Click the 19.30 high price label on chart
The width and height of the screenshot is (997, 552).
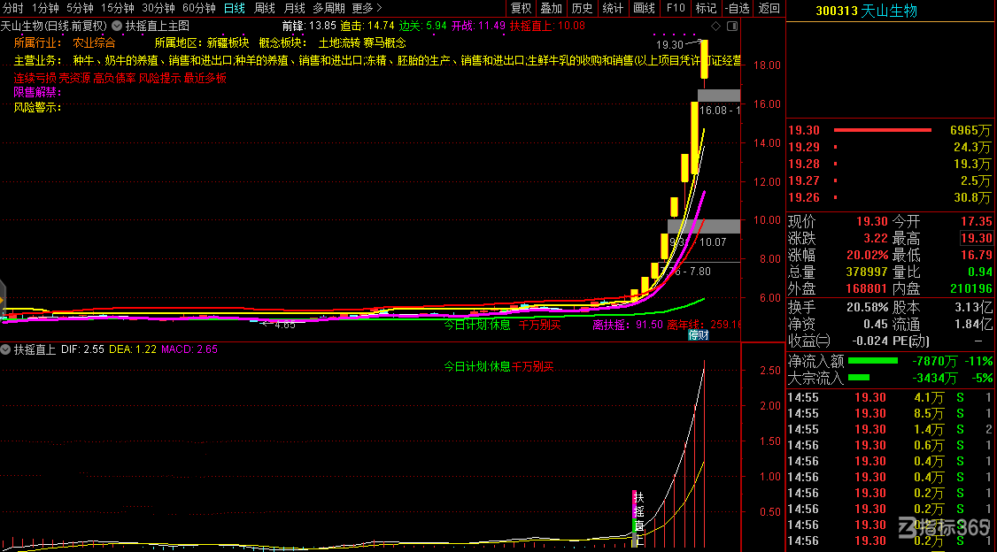(x=669, y=44)
